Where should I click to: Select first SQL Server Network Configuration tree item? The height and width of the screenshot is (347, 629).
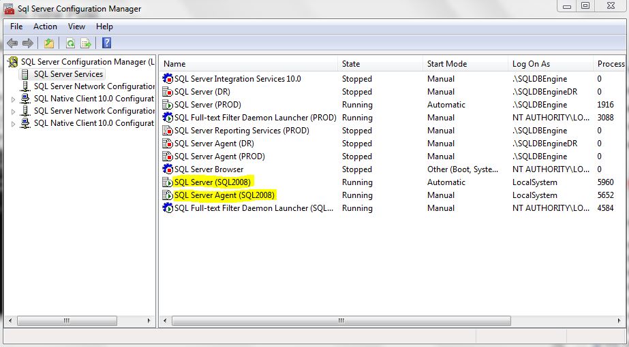point(94,86)
